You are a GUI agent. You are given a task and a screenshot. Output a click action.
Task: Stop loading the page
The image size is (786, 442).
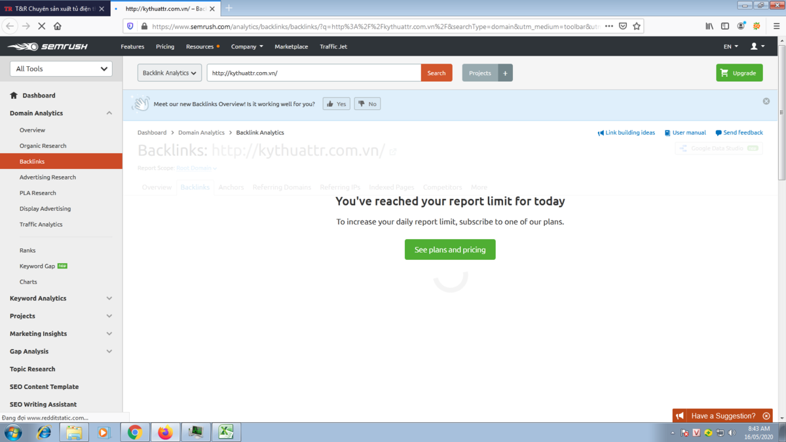41,26
